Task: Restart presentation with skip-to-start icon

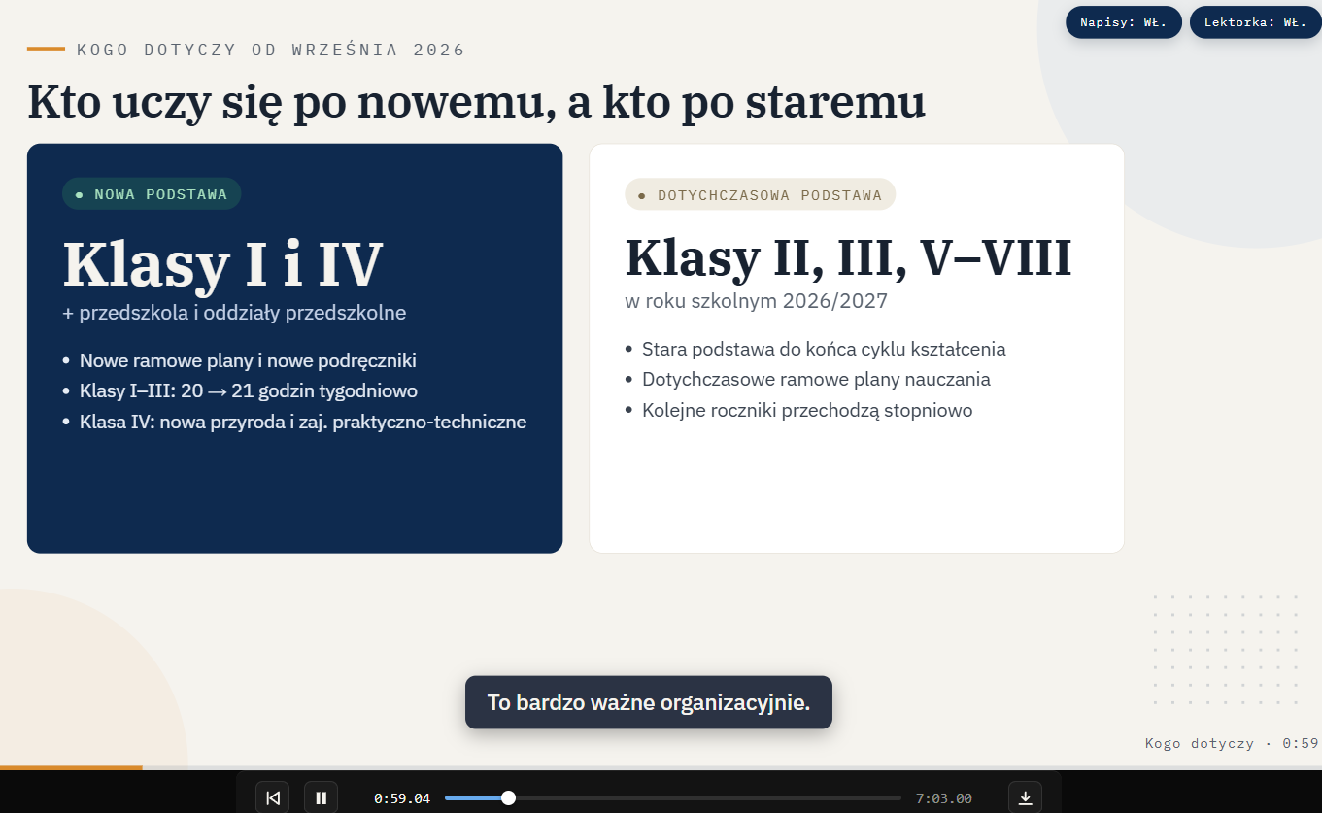Action: [273, 797]
